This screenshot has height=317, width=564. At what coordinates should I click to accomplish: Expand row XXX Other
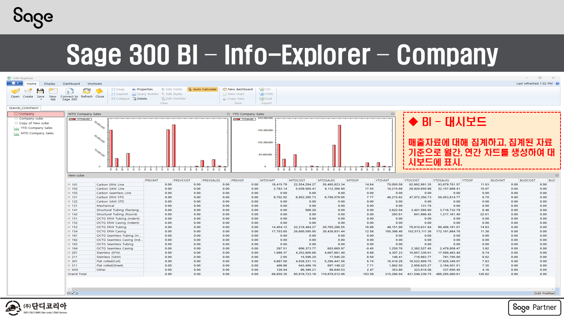pos(69,270)
